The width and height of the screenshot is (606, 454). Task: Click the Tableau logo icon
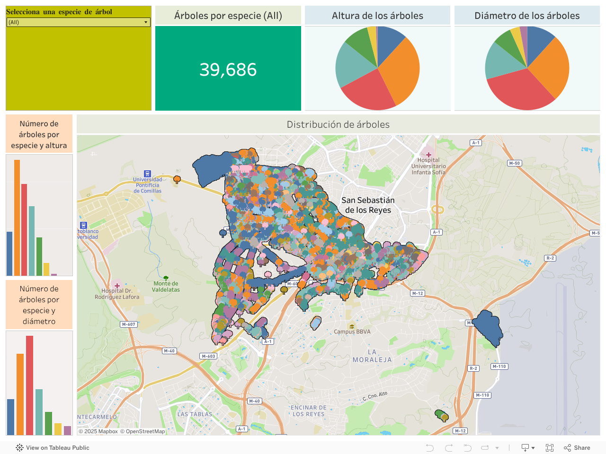[x=19, y=448]
